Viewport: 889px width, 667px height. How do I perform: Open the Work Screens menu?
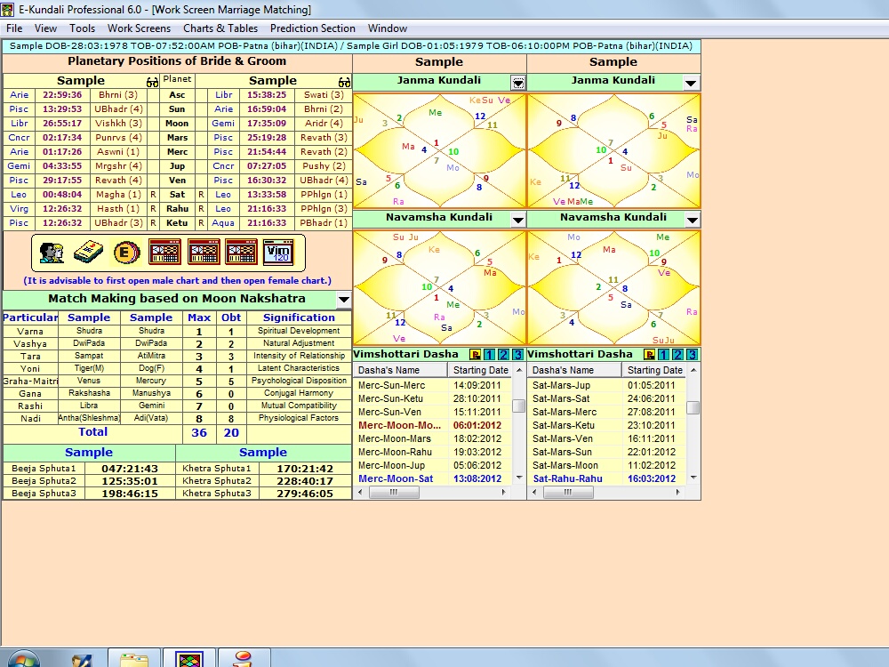coord(139,28)
